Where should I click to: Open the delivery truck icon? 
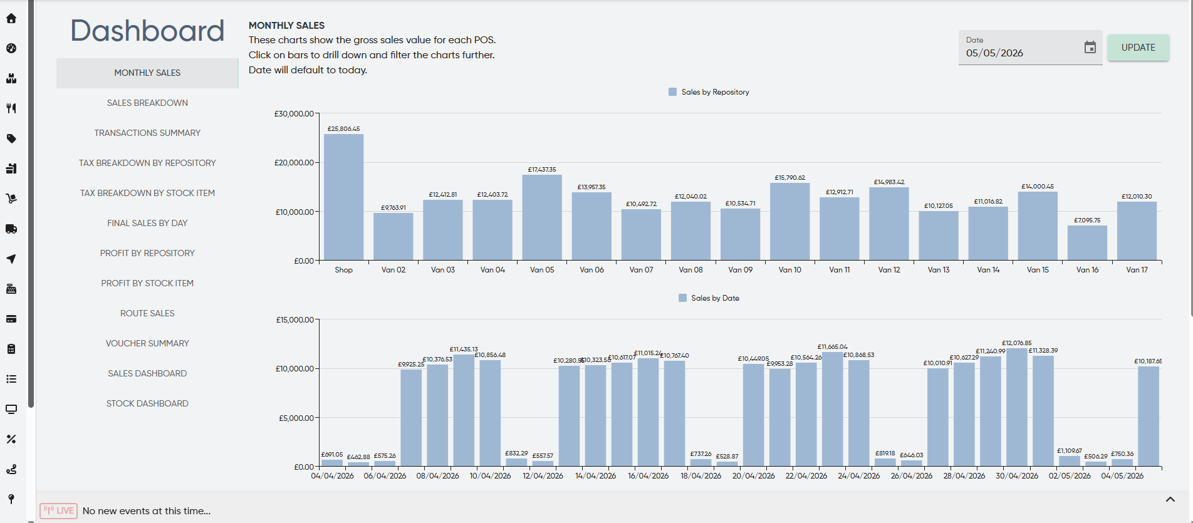11,229
